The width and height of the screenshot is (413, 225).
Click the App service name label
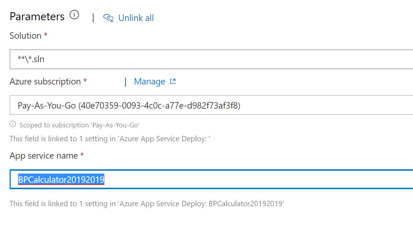coord(44,156)
